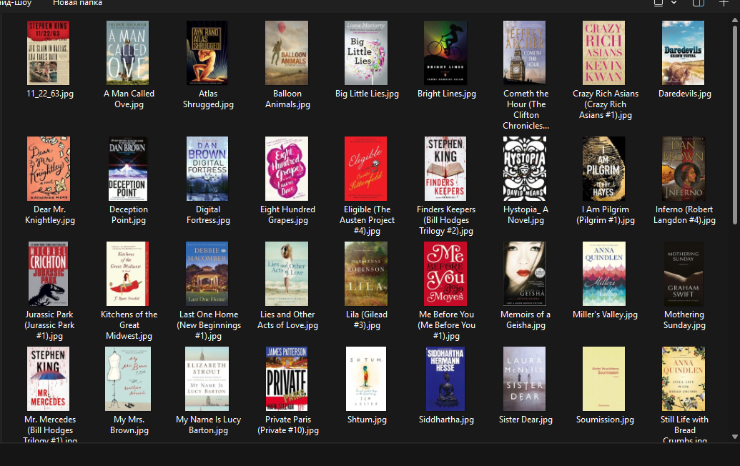
Task: Select the Finders Keepers cover thumbnail
Action: click(x=445, y=169)
